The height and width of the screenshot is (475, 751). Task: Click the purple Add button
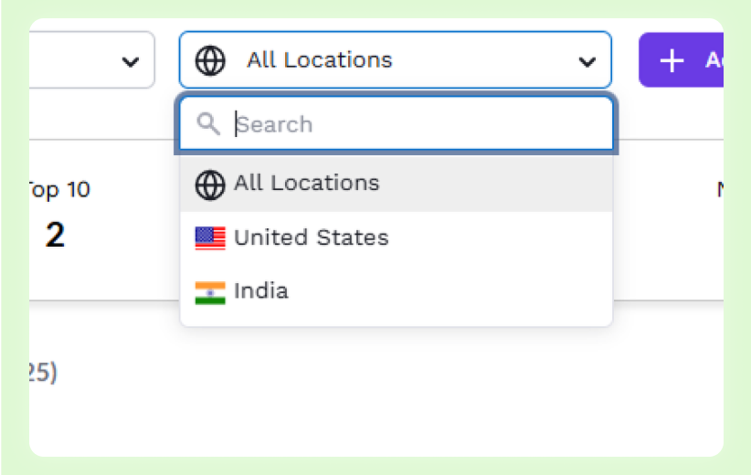coord(681,60)
